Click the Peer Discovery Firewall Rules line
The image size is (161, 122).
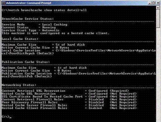(69, 102)
